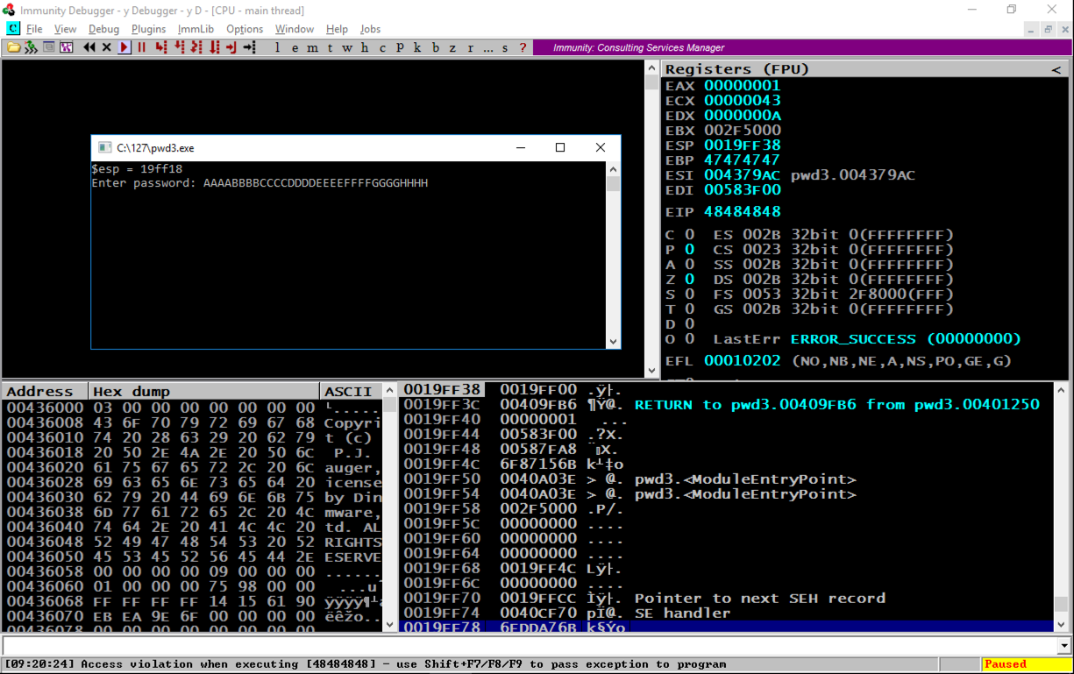Open the command bar history dropdown arrow

1065,646
